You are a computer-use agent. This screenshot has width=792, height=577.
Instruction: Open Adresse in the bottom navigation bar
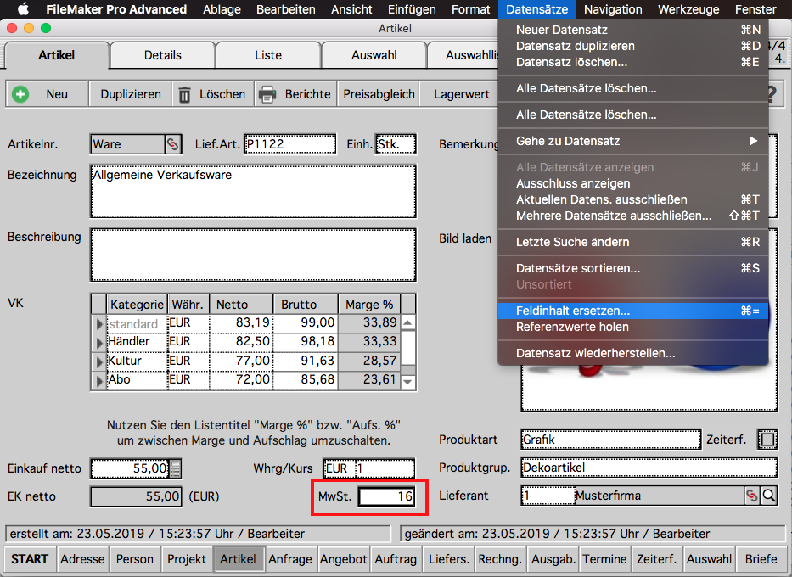[82, 559]
